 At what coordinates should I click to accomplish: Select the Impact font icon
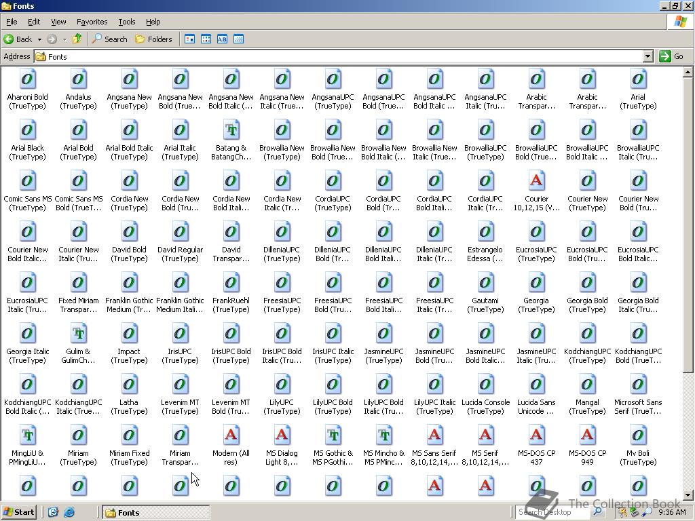(x=129, y=334)
